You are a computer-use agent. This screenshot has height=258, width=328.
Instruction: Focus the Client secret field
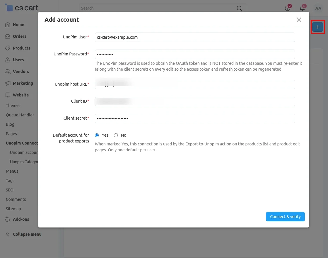(195, 118)
